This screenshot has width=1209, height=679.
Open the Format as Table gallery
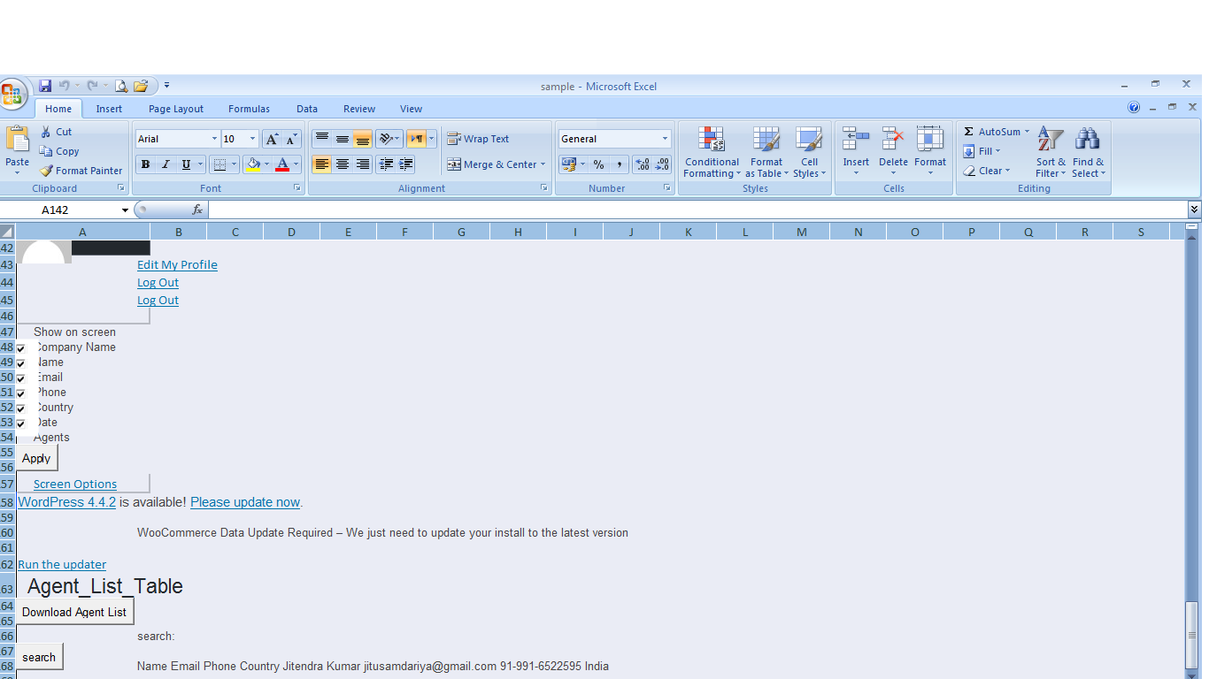coord(766,152)
